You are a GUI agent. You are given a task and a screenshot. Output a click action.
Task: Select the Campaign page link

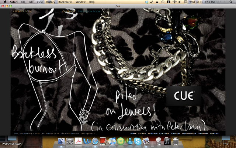point(69,11)
